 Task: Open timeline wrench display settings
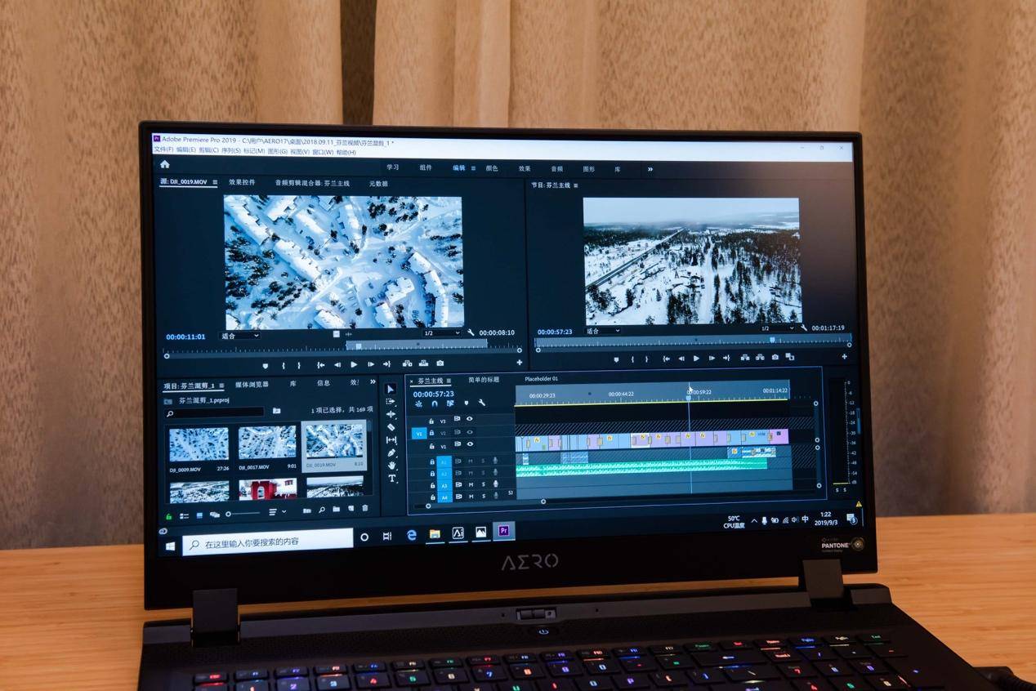[x=481, y=403]
